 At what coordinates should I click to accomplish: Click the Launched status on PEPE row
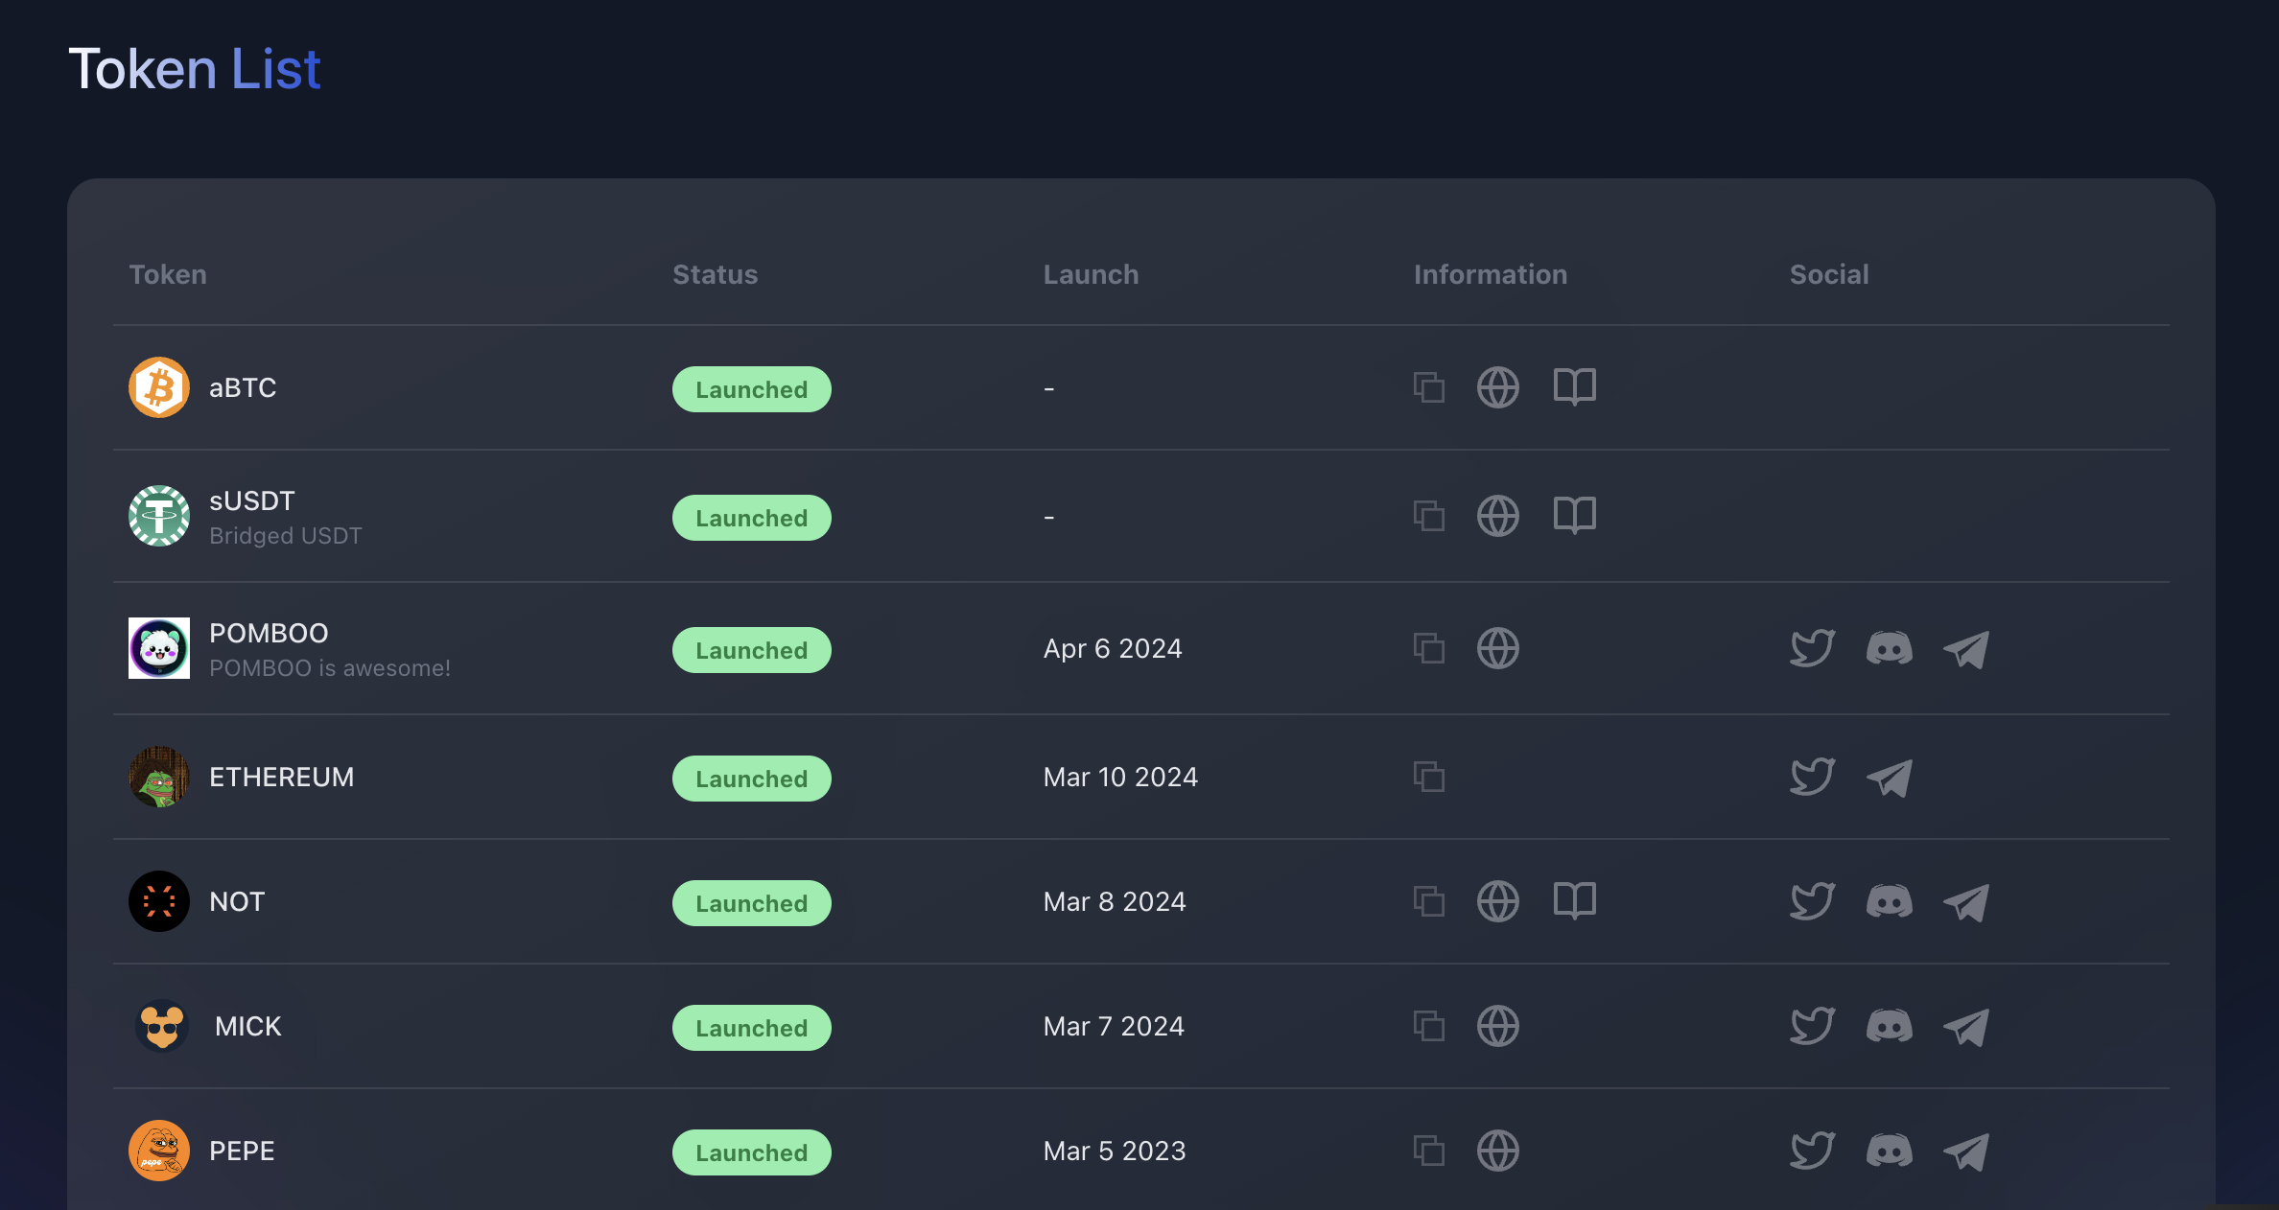[752, 1152]
